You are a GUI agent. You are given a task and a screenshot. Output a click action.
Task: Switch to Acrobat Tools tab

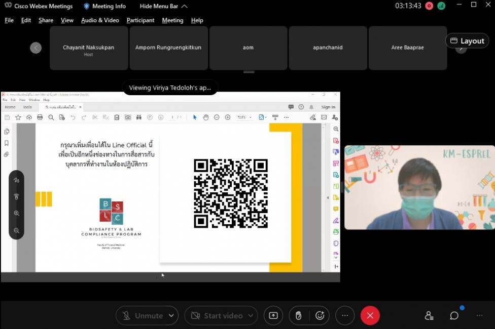(27, 107)
